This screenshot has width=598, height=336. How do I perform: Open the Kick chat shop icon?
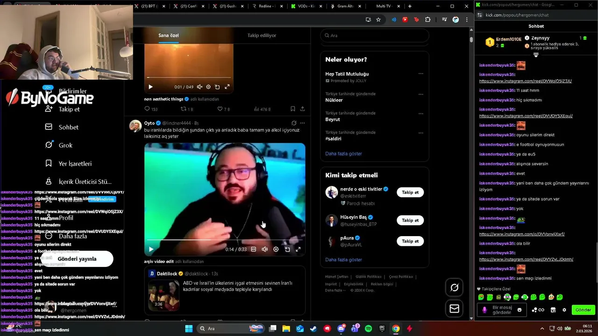coord(553,310)
